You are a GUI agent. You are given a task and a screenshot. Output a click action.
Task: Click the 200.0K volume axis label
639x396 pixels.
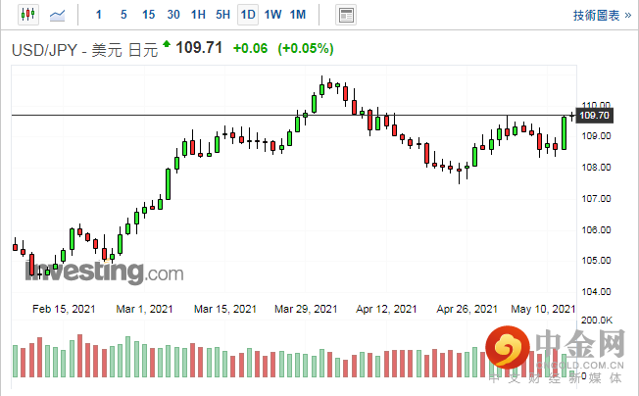click(x=597, y=321)
